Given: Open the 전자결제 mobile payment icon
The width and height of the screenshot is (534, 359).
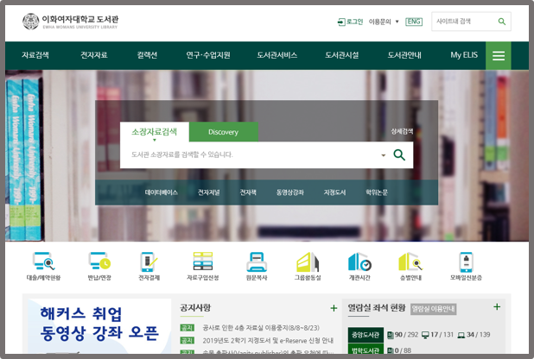Looking at the screenshot, I should [149, 266].
